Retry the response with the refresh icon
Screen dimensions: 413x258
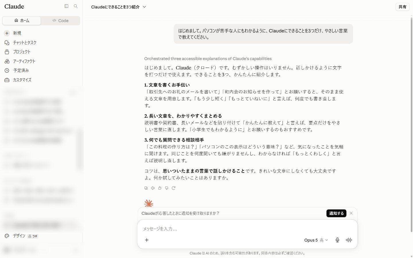tap(174, 188)
